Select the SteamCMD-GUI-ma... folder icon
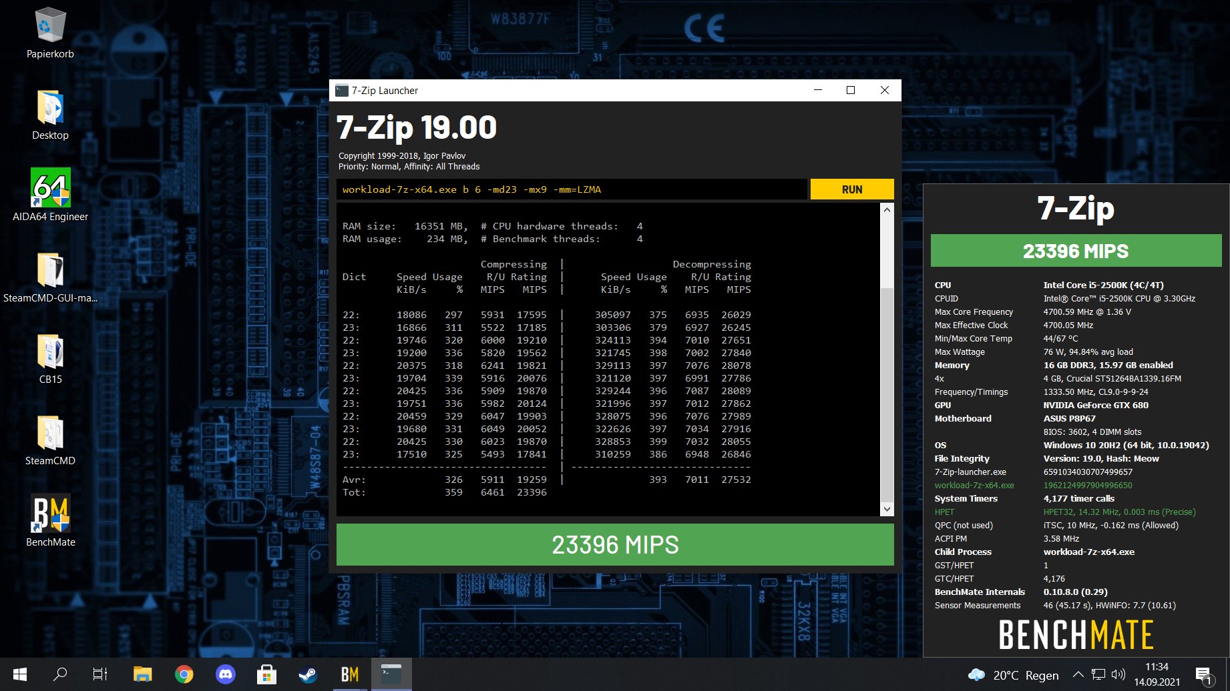This screenshot has height=691, width=1230. click(x=50, y=277)
